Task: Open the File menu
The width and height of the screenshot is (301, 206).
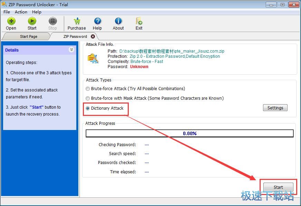Action: click(7, 12)
